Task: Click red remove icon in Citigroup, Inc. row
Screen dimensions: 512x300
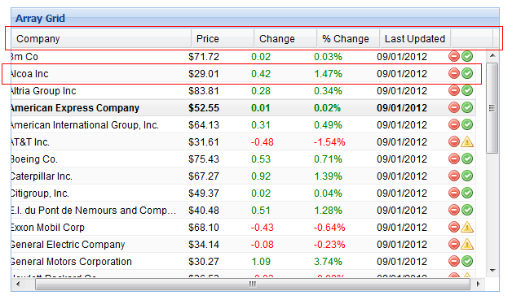Action: coord(454,193)
